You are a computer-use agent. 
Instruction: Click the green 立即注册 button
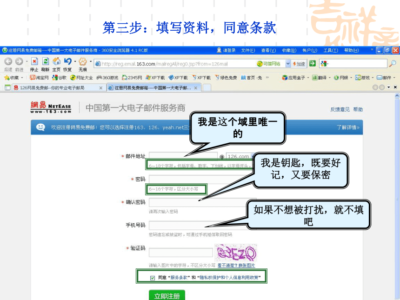pos(167,295)
